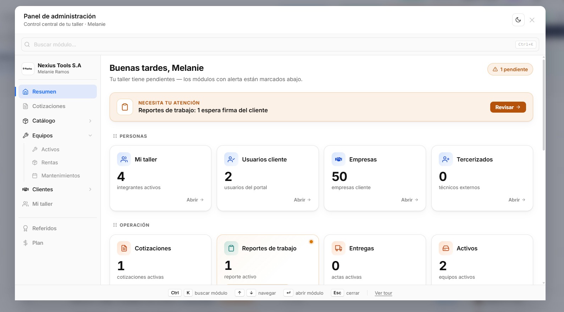Click the Esc cerrar key hint
This screenshot has height=312, width=564.
337,293
